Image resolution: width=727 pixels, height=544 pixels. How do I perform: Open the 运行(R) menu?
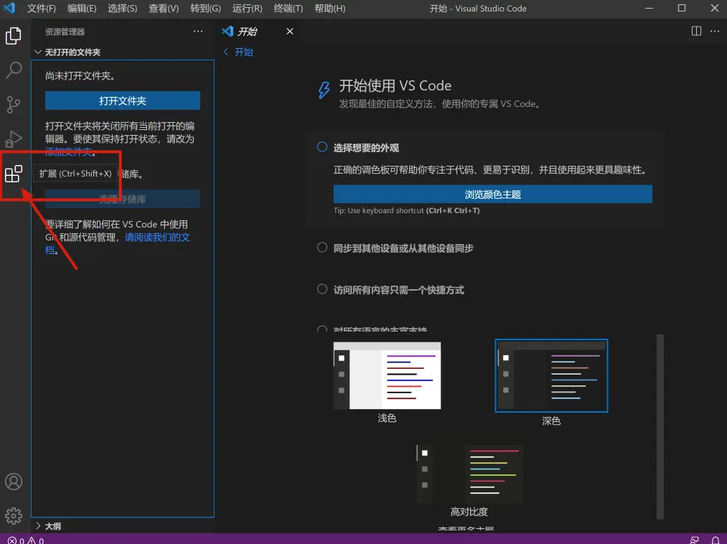247,9
